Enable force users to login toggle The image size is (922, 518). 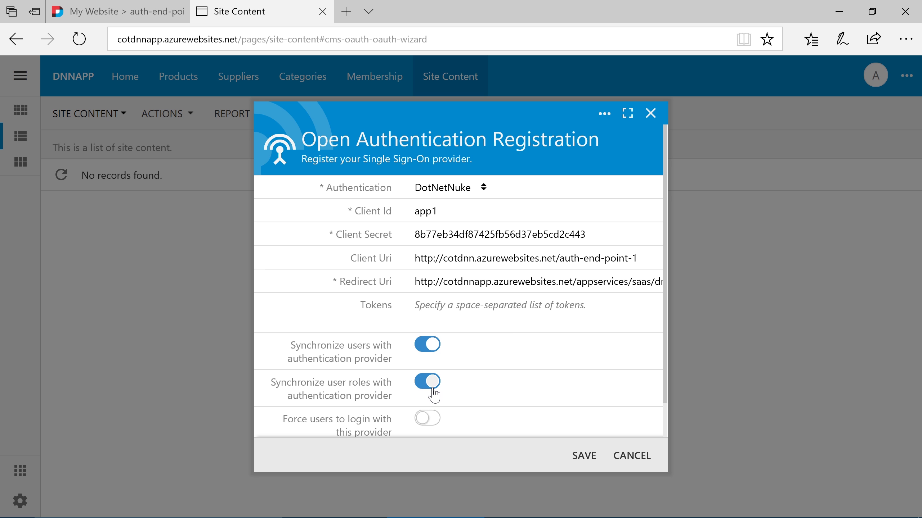pyautogui.click(x=427, y=418)
